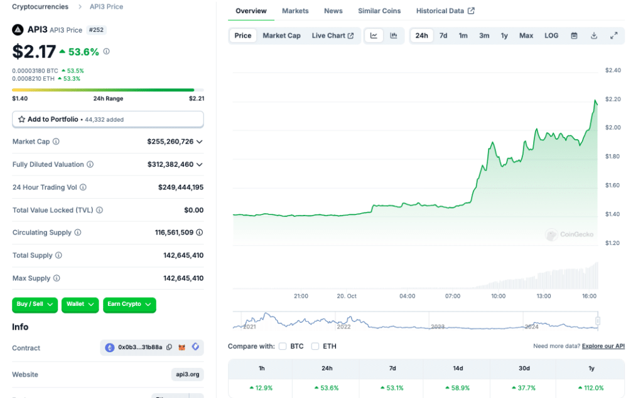643x398 pixels.
Task: Click the 1y 112.0% performance cell
Action: click(x=591, y=388)
